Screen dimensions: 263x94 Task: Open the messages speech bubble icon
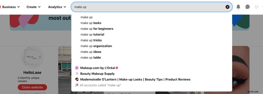point(247,7)
